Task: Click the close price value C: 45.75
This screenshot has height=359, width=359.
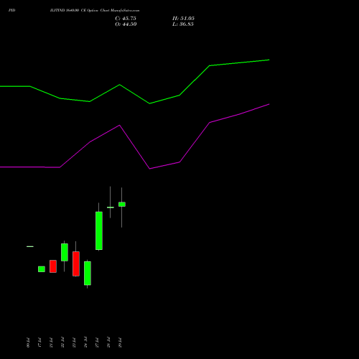Action: (x=126, y=19)
